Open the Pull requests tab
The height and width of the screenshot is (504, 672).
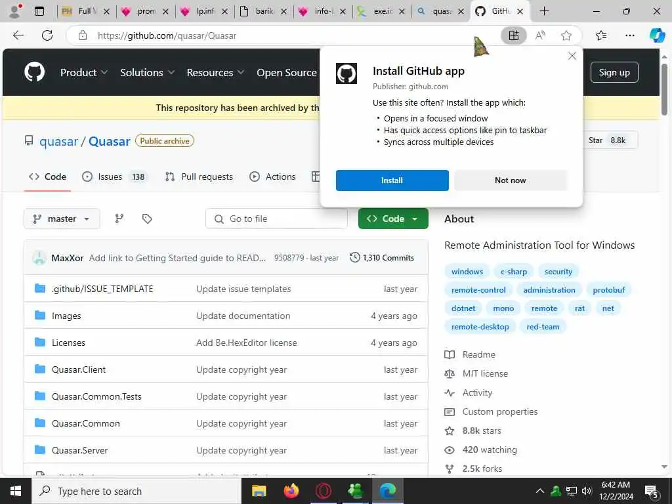tap(199, 177)
